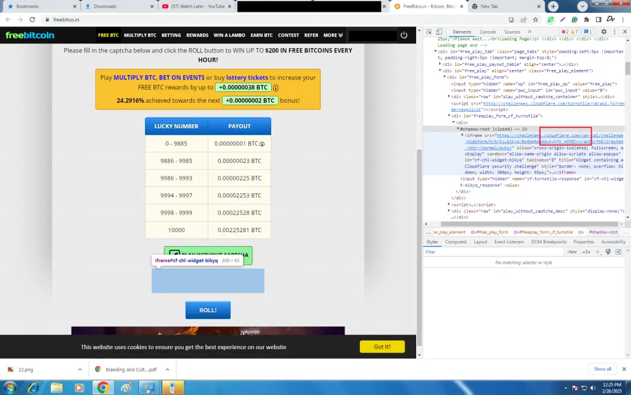Click the errors and warnings counter in DevTools
Image resolution: width=631 pixels, height=395 pixels.
click(570, 31)
